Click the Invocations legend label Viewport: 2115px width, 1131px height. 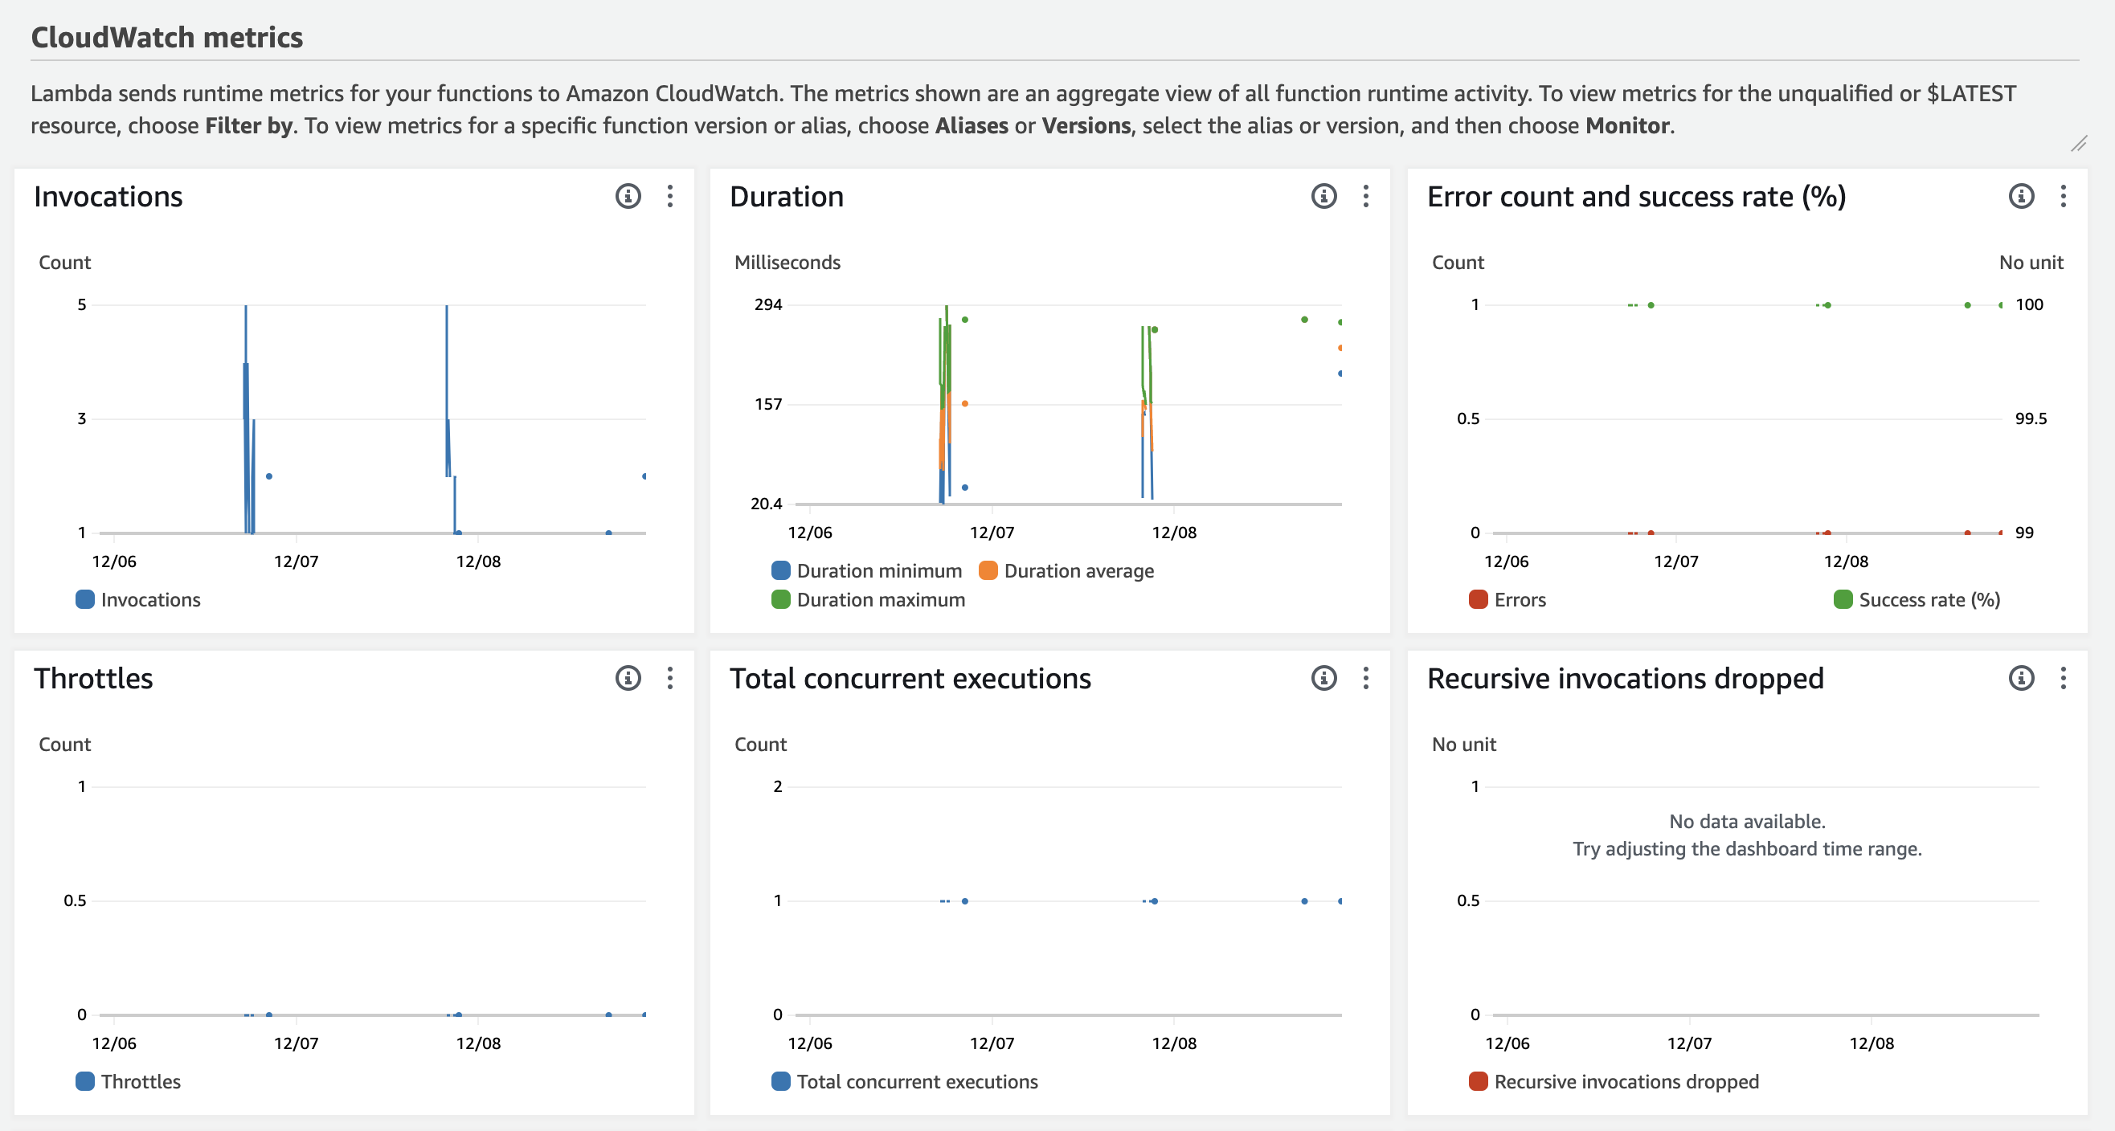point(150,600)
